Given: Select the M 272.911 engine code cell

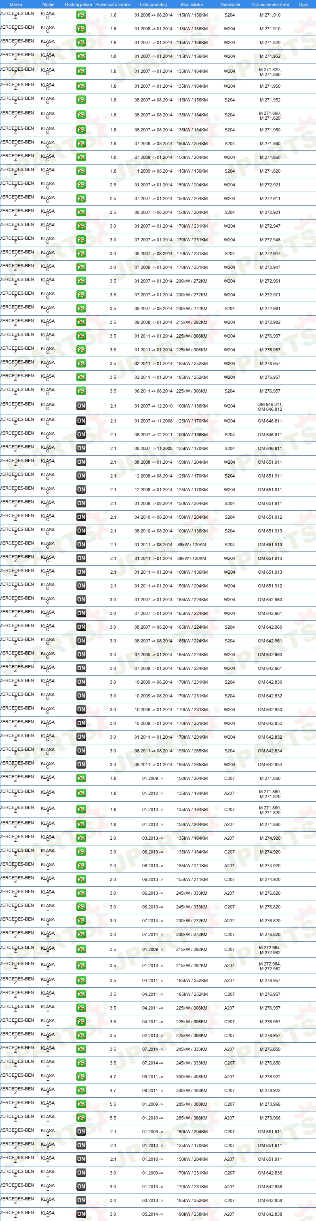Looking at the screenshot, I should (x=270, y=199).
